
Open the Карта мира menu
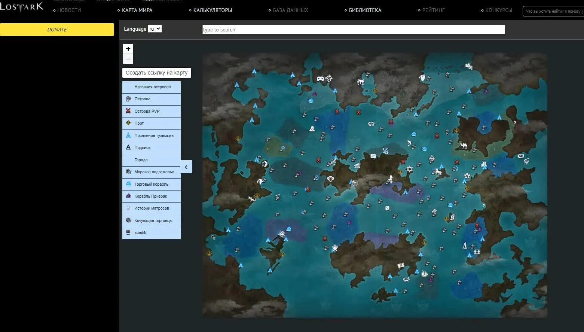pos(137,10)
